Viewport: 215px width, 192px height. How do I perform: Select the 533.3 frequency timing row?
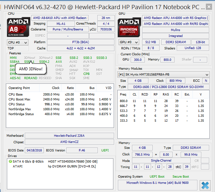(x=163, y=111)
